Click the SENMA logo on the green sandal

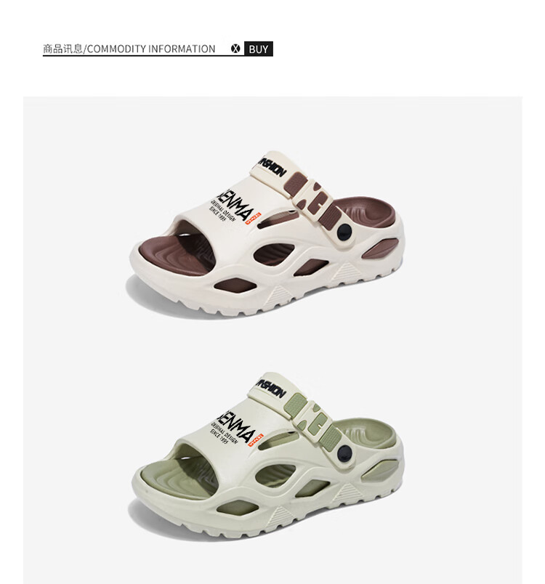(236, 427)
